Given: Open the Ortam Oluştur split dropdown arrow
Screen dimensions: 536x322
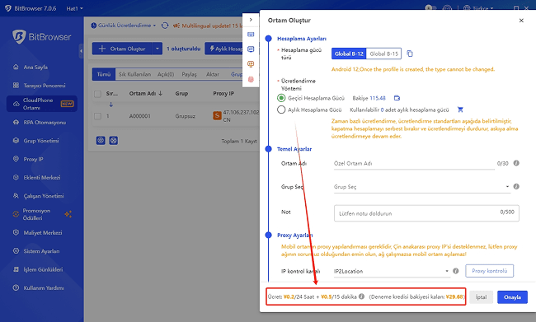Looking at the screenshot, I should (158, 49).
